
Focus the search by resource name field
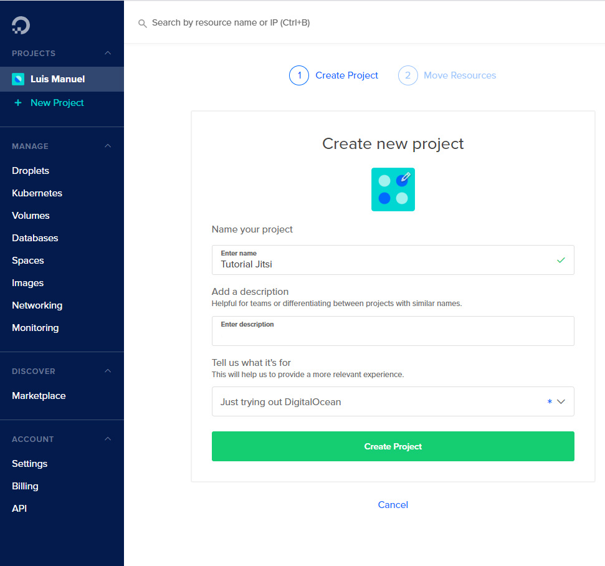click(231, 23)
